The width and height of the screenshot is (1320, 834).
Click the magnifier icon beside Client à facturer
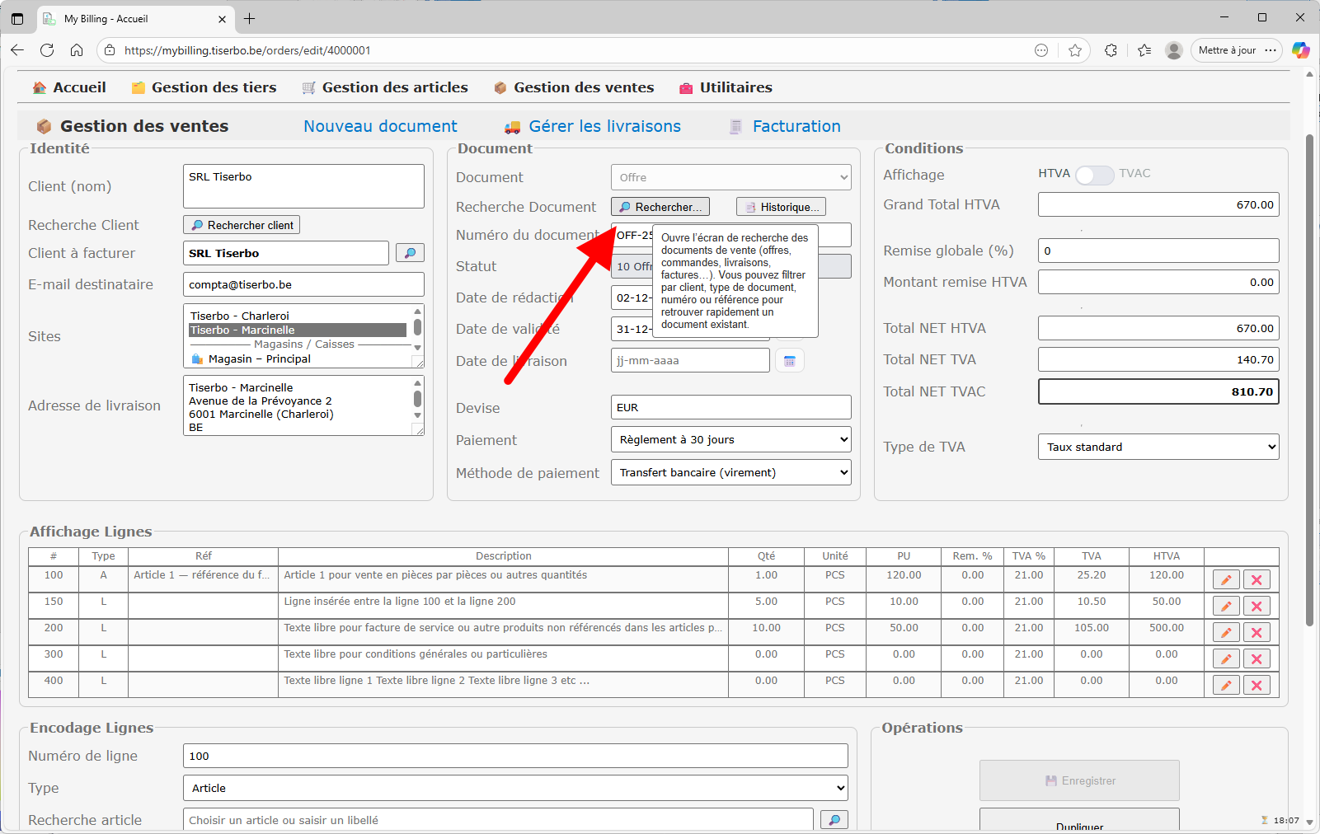(410, 253)
